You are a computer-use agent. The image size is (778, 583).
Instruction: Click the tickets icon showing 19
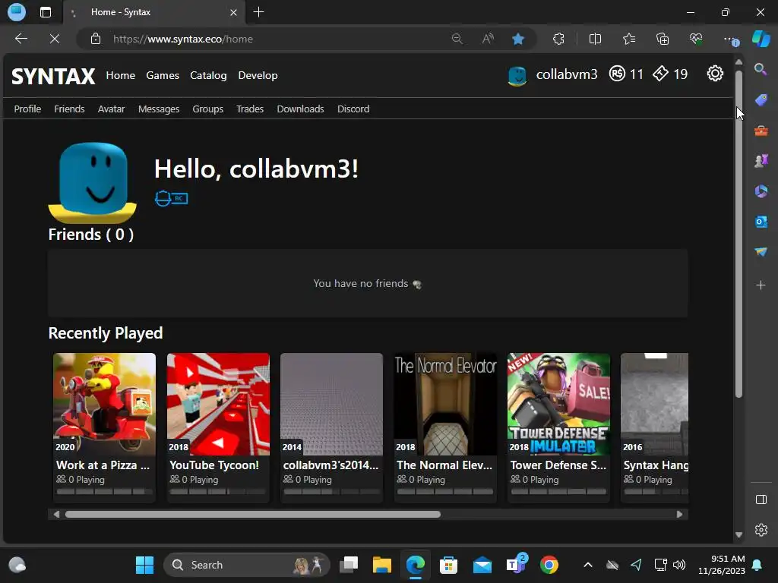660,74
